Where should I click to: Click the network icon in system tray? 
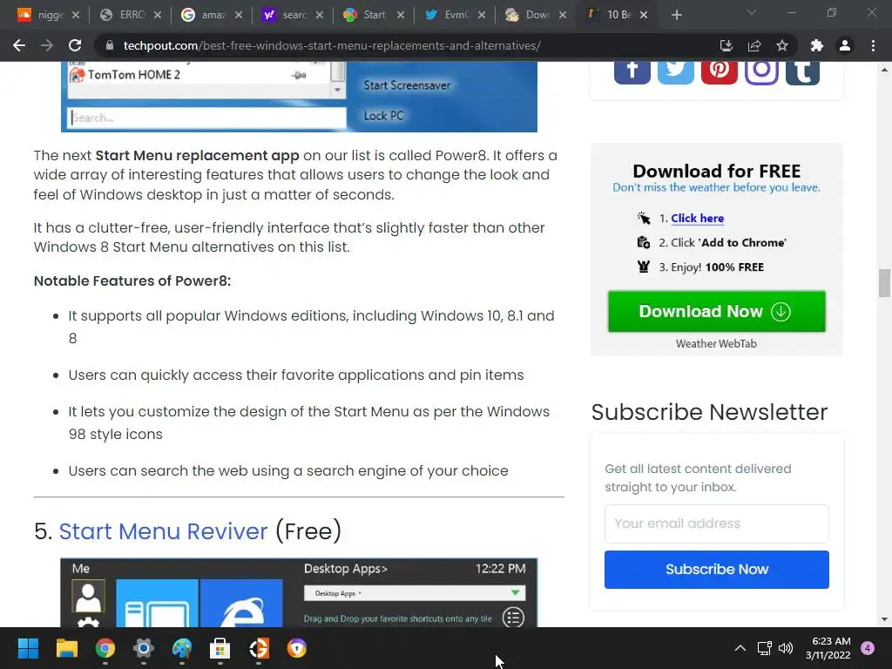[x=764, y=648]
